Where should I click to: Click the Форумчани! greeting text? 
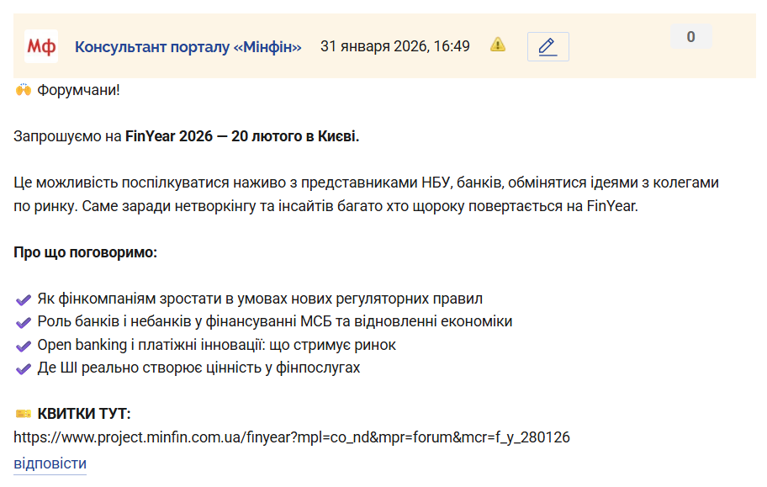[x=79, y=89]
